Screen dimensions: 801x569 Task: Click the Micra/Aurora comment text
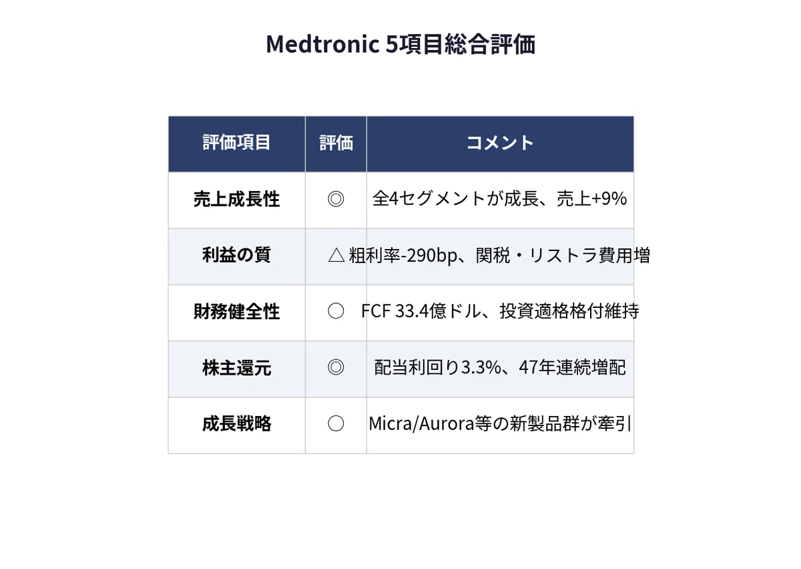pyautogui.click(x=421, y=424)
